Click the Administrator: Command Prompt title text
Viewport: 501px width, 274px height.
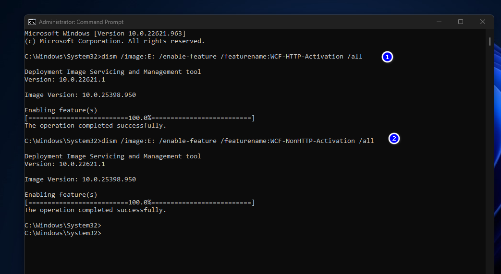tap(81, 22)
